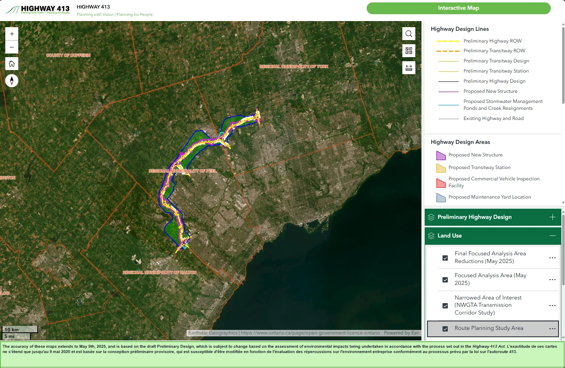565x368 pixels.
Task: Click the Highway 413 logo
Action: (37, 10)
